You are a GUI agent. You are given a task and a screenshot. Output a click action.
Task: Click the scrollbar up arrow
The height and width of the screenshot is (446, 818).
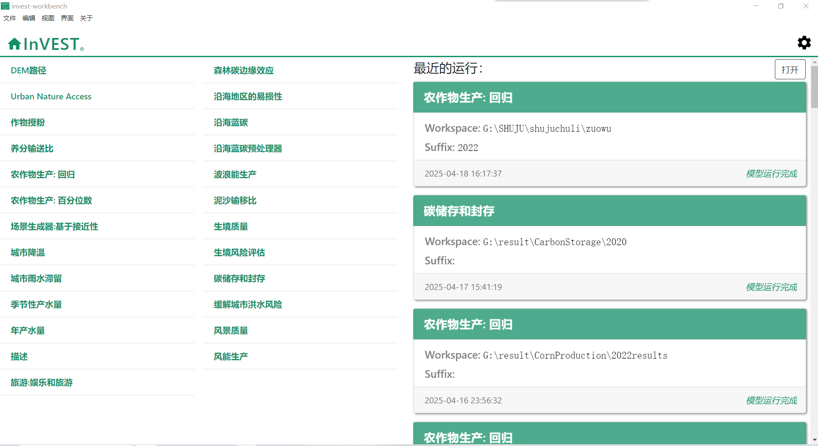[814, 62]
